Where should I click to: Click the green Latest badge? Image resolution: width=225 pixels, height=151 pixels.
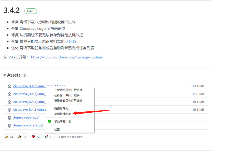[31, 11]
